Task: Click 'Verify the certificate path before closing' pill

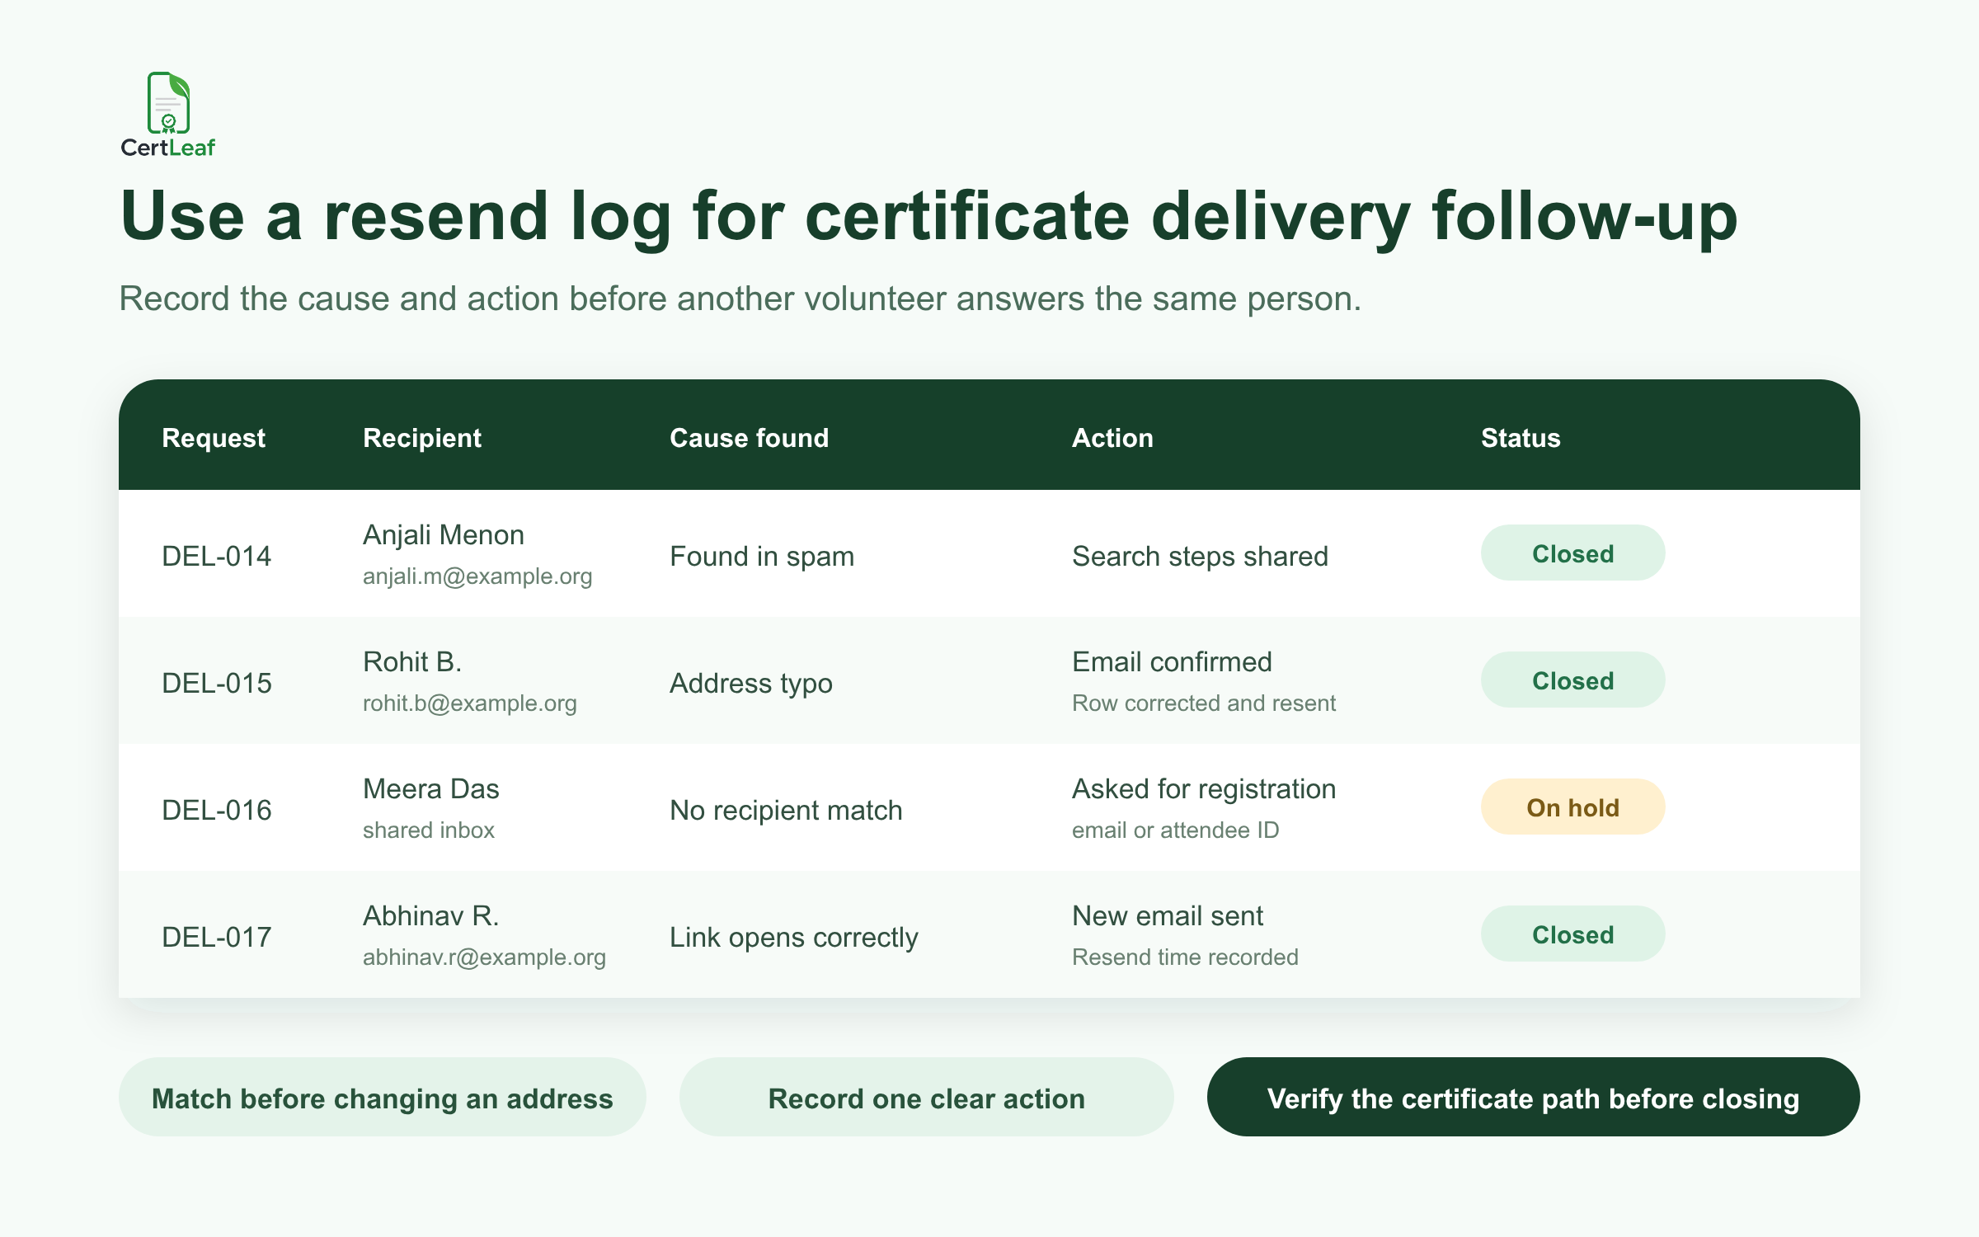Action: click(1534, 1097)
